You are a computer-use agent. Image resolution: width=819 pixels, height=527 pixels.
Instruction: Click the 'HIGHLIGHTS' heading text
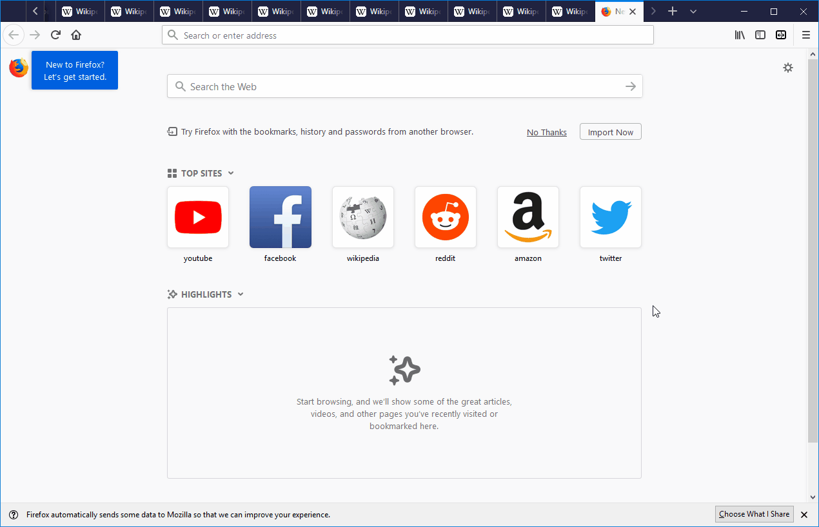[x=206, y=294]
